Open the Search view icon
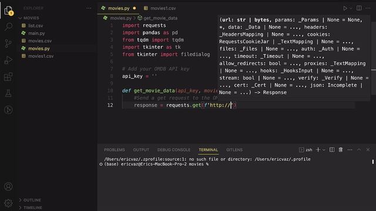The image size is (376, 211). coord(8,27)
